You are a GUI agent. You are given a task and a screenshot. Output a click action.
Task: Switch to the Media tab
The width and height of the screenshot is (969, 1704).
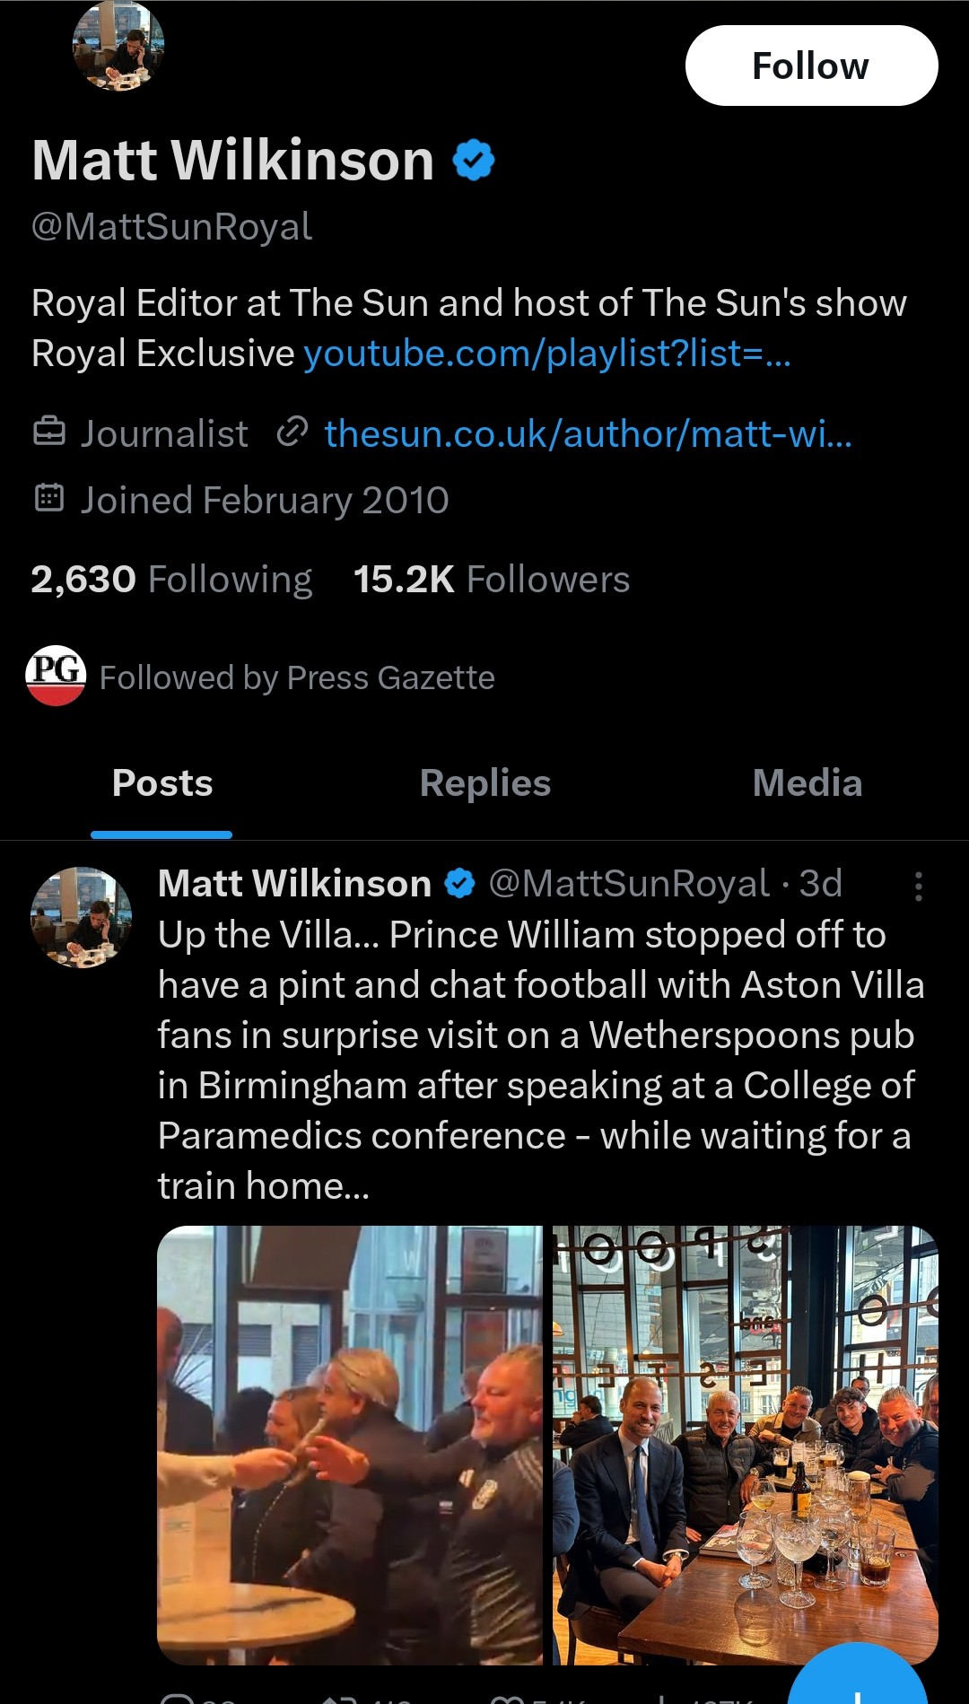pos(807,783)
